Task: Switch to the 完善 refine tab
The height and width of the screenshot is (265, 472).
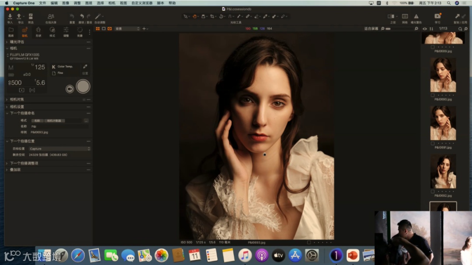Action: [80, 31]
